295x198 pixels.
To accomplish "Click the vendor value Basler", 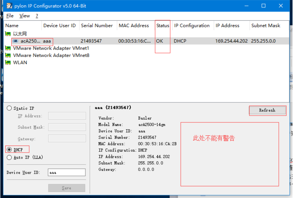I will point(145,118).
